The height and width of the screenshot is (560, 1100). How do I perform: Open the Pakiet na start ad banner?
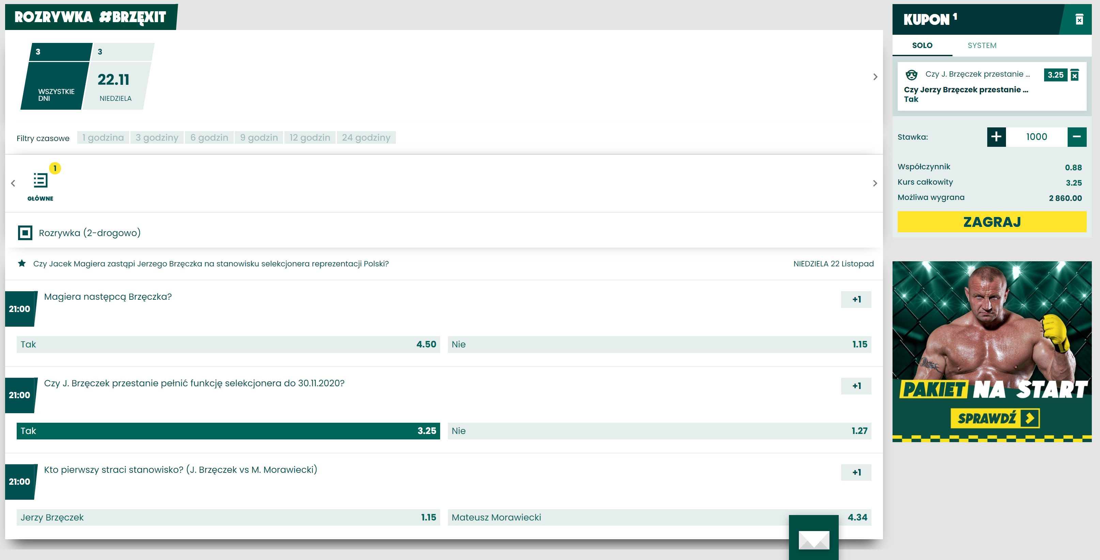992,351
